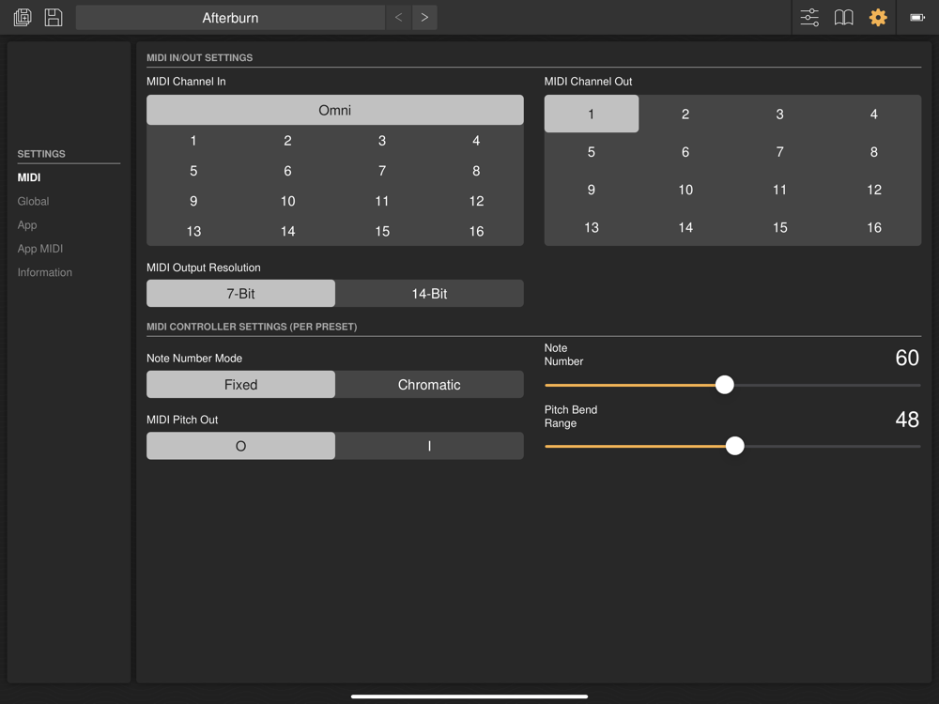Screen dimensions: 939x704
Task: Set MIDI Channel Out to 1
Action: pos(591,114)
